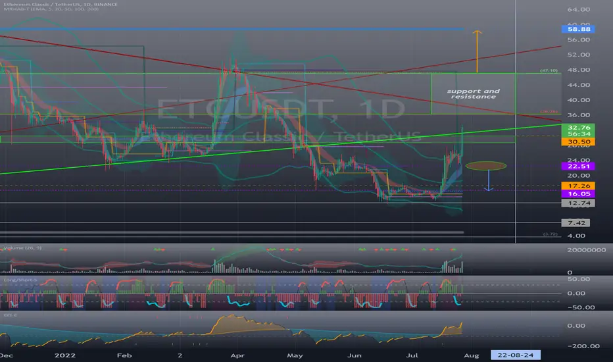Click the 36.00 price scale value
Screen dimensions: 613x362
[x=579, y=115]
